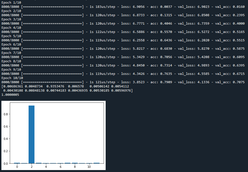
Task: Click the 'Epoch 6/10' line
Action: tap(11, 44)
